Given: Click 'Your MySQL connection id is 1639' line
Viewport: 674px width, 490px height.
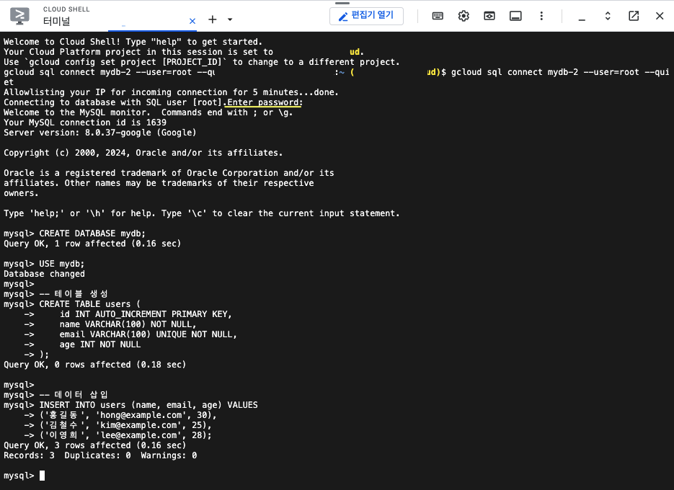Looking at the screenshot, I should tap(85, 122).
